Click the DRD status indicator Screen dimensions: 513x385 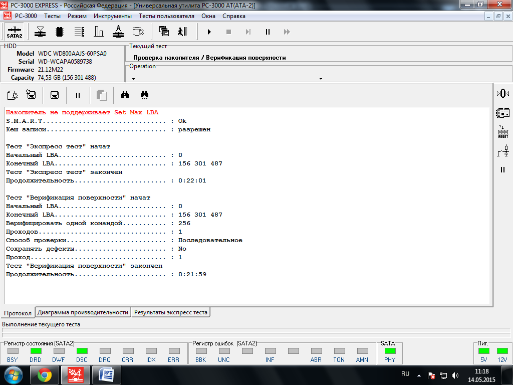coord(36,351)
